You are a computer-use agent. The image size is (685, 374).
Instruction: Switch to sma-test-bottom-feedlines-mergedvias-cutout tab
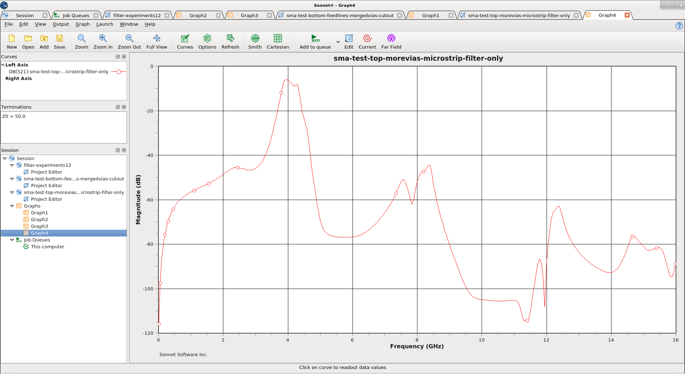click(x=340, y=15)
